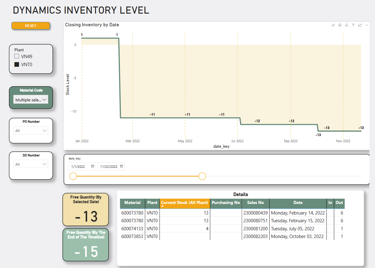Viewport: 375px width, 268px height.
Task: Select sales number 2300081200 cell
Action: 256,229
